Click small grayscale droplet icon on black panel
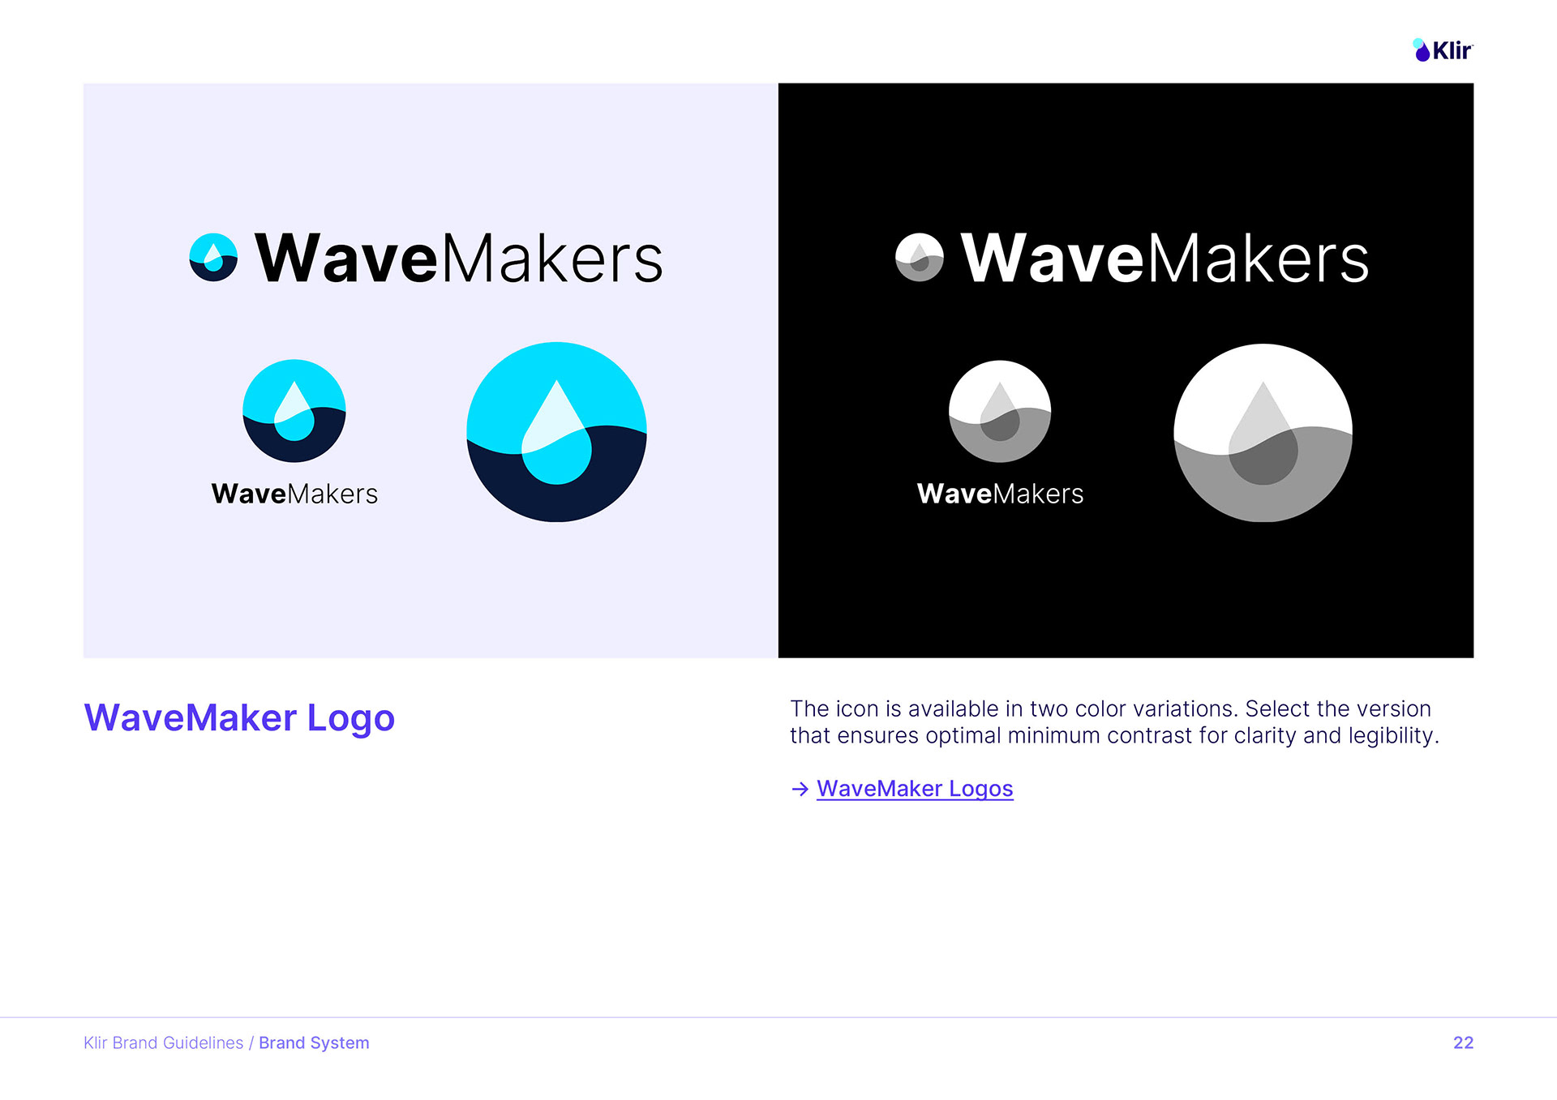 pyautogui.click(x=920, y=258)
